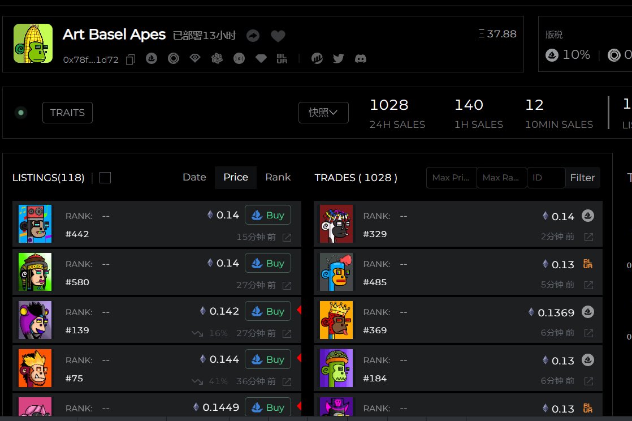This screenshot has width=632, height=421.
Task: Open the Art Basel Apes collection avatar
Action: click(33, 43)
